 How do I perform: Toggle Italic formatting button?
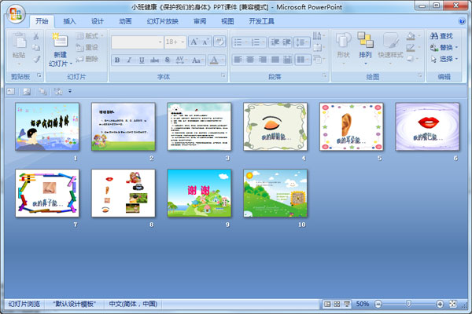pyautogui.click(x=130, y=60)
